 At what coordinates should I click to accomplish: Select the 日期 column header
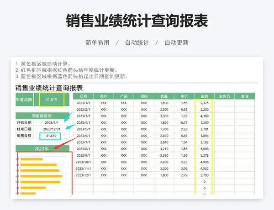84,96
